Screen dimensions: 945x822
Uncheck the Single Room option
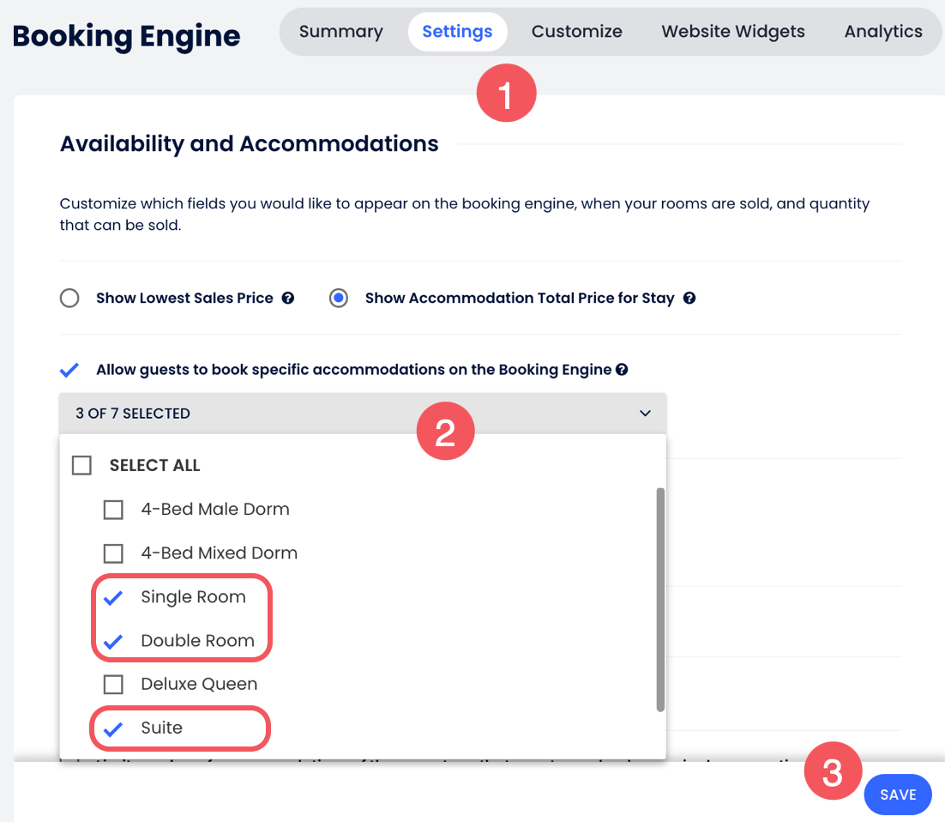113,598
